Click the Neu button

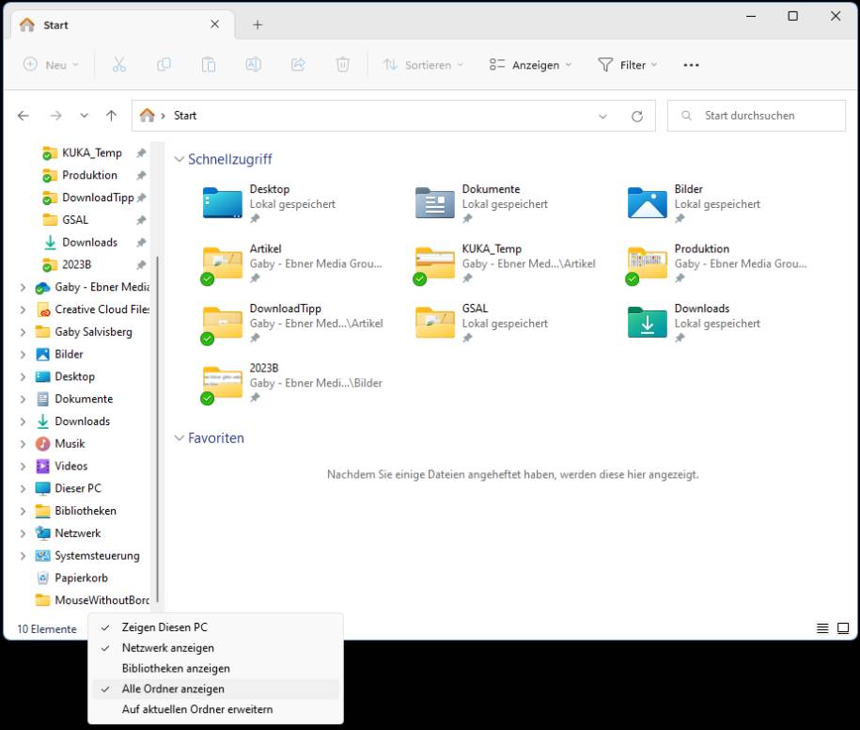44,65
